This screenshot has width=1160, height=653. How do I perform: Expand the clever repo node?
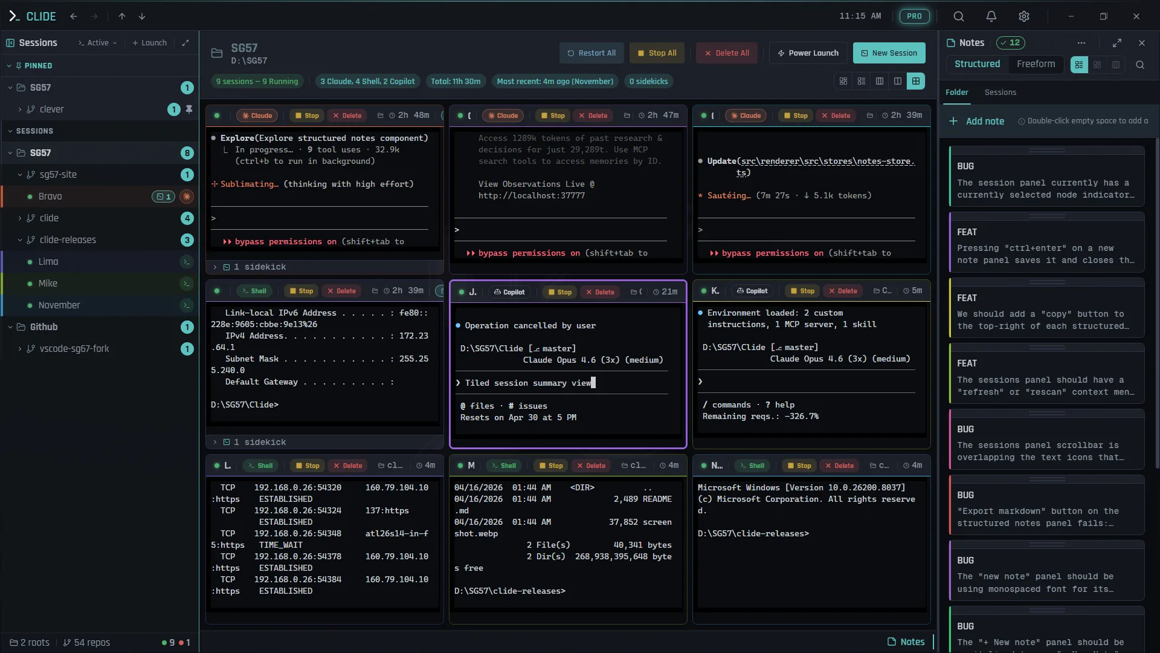(19, 109)
